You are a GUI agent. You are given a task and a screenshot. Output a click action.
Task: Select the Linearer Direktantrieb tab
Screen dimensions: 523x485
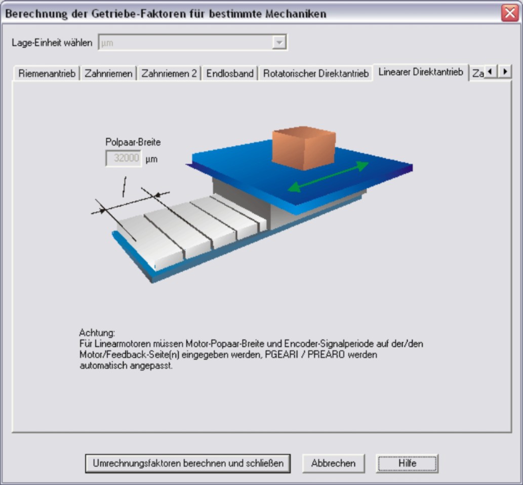pos(420,72)
